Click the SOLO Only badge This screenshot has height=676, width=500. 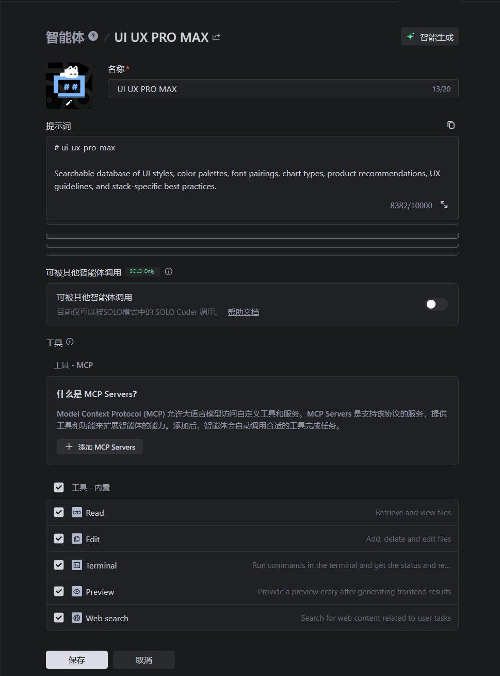coord(142,271)
